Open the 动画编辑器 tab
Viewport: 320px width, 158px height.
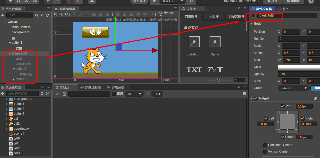click(91, 87)
